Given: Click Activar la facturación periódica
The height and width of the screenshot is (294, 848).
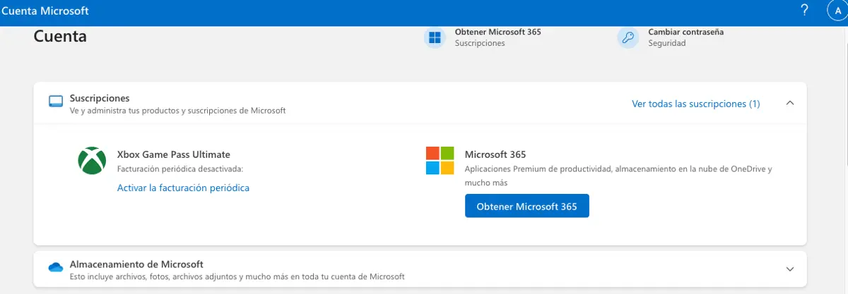Looking at the screenshot, I should (183, 188).
